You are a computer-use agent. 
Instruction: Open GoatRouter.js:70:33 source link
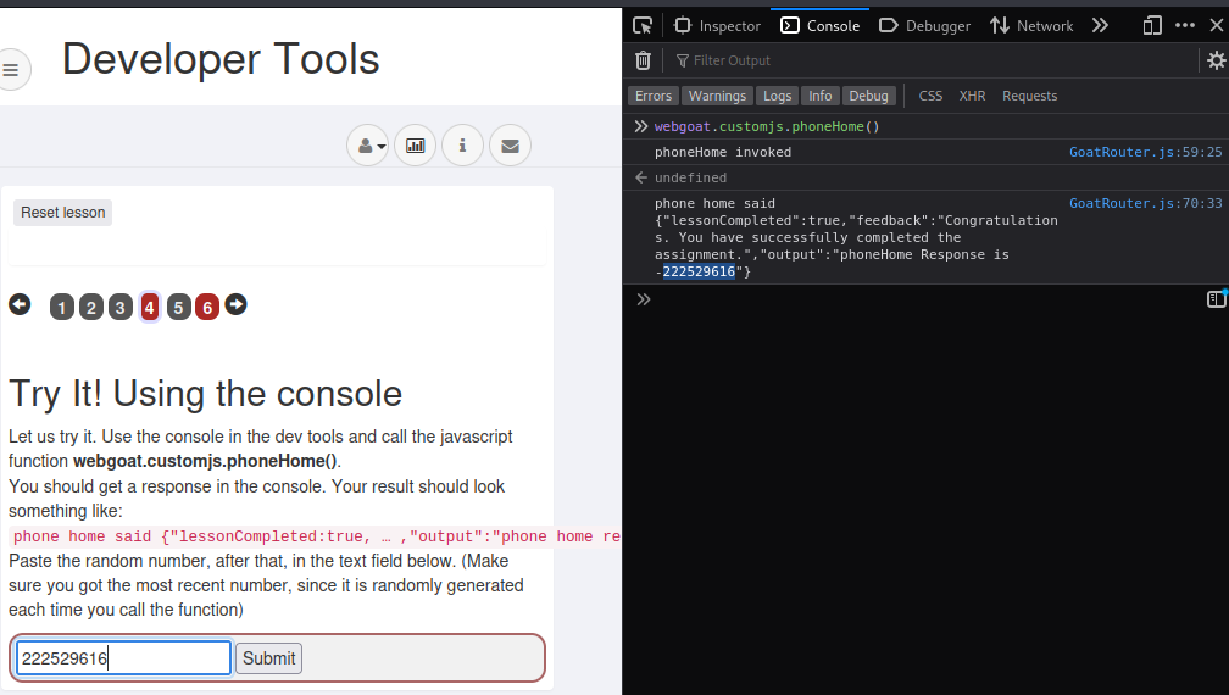[1145, 203]
